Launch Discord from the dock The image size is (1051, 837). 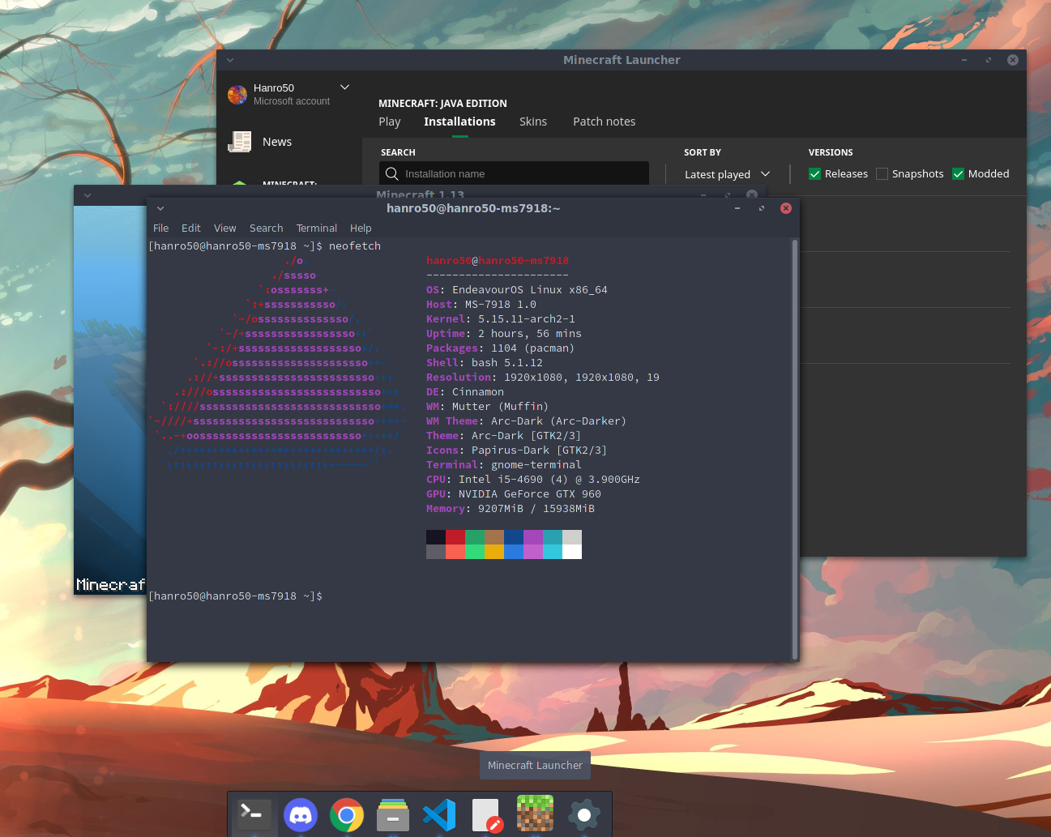[x=301, y=814]
